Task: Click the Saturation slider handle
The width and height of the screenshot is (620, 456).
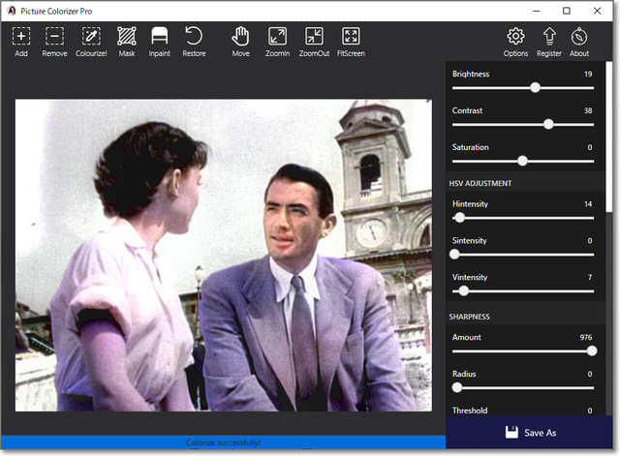Action: [x=523, y=161]
